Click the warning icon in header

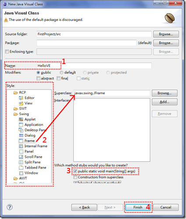click(6, 20)
